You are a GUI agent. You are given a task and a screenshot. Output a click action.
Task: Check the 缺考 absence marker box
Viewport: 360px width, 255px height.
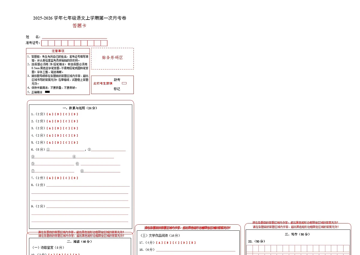click(x=125, y=83)
